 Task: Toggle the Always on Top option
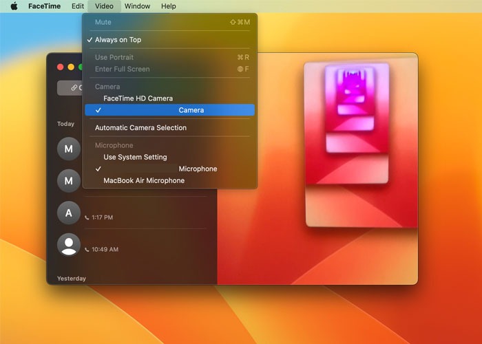click(x=169, y=40)
